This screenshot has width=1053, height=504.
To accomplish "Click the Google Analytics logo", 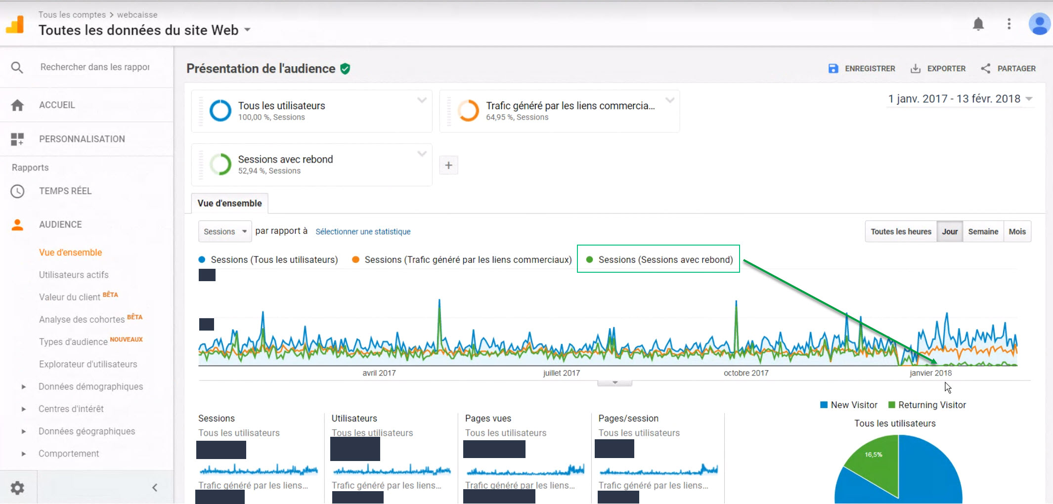I will click(x=15, y=24).
